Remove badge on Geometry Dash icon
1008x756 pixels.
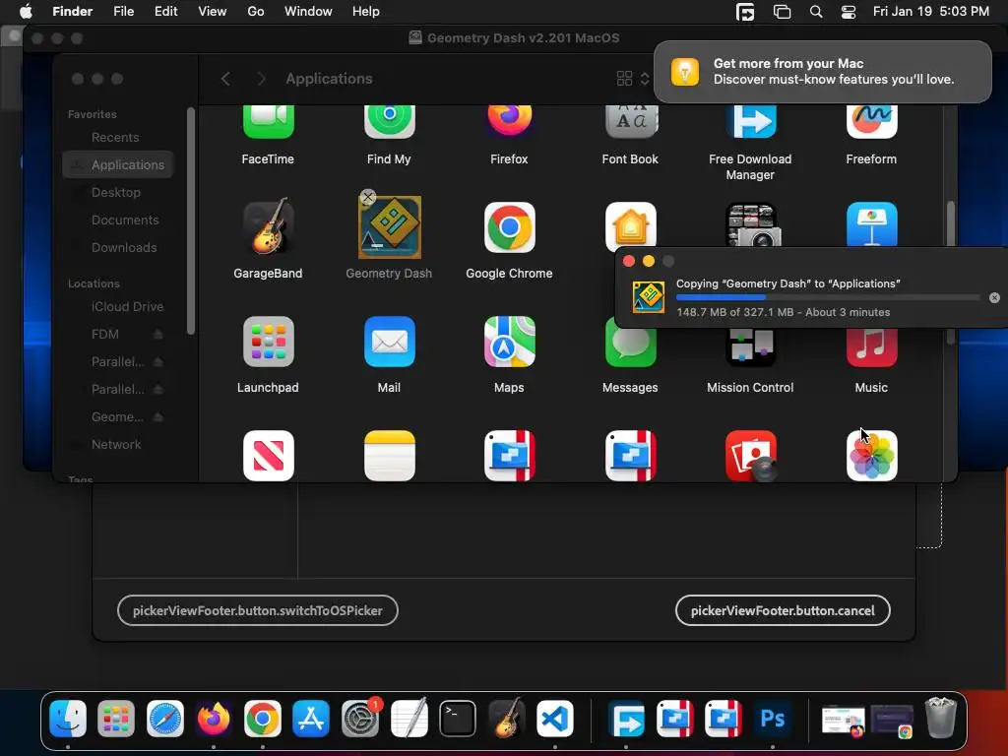pos(368,197)
